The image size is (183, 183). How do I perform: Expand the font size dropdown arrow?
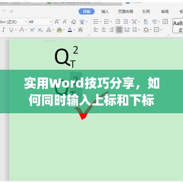click(x=50, y=22)
